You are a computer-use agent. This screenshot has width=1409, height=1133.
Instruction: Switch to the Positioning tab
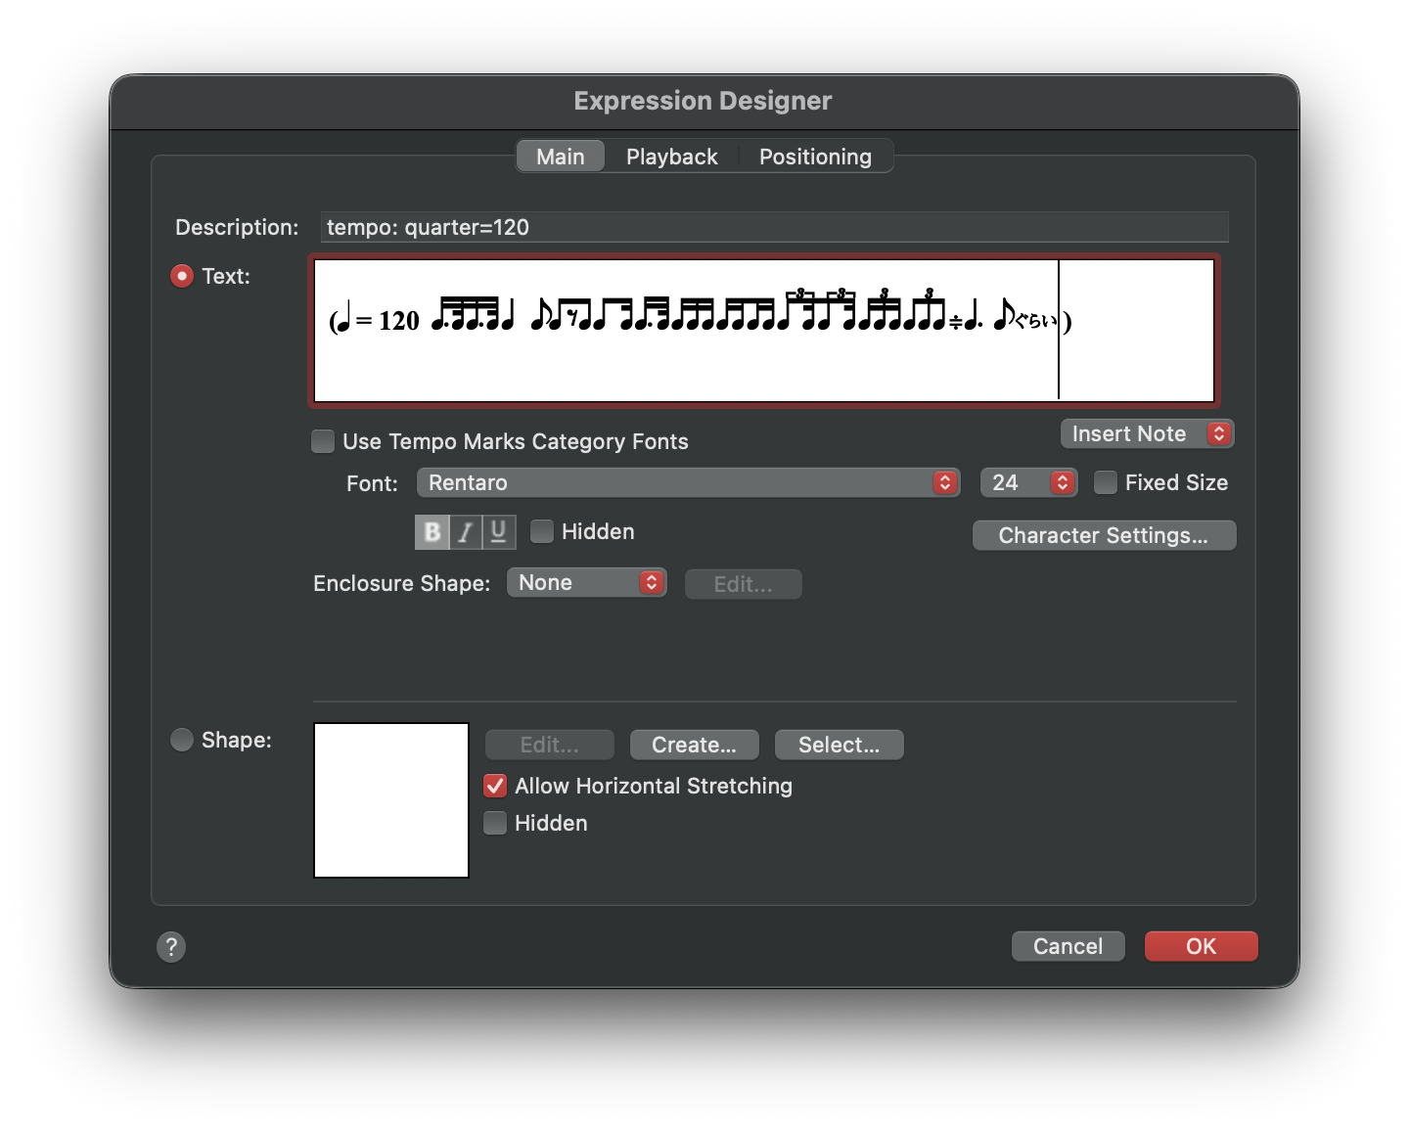[815, 158]
